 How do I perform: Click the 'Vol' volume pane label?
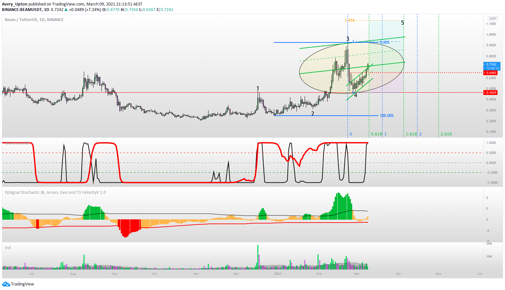pos(8,248)
